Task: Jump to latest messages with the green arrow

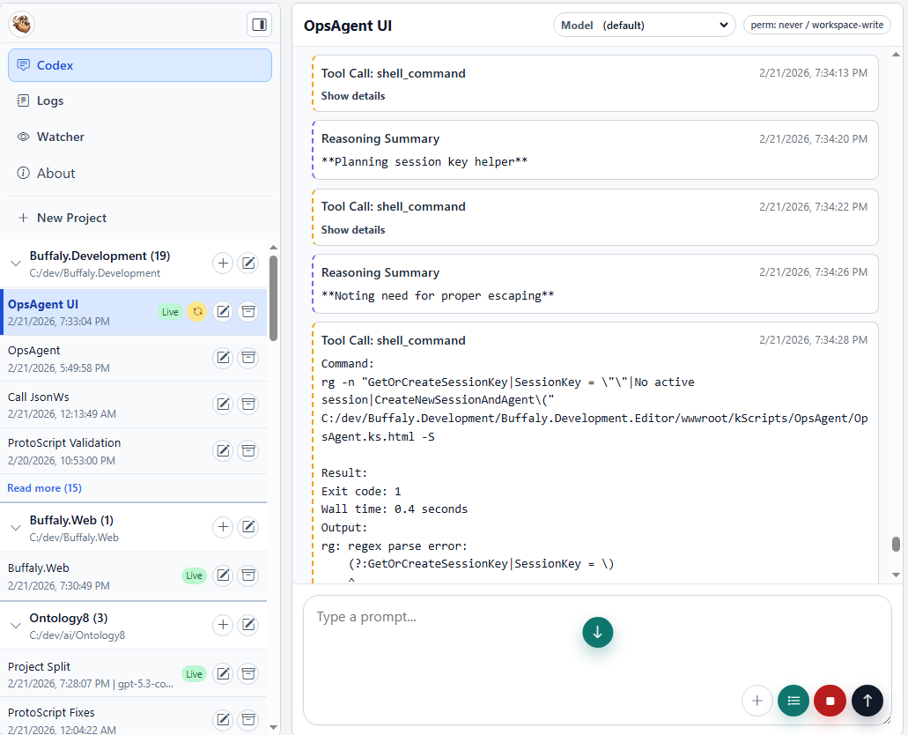Action: tap(597, 632)
